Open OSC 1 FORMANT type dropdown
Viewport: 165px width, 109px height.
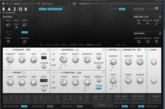point(18,50)
